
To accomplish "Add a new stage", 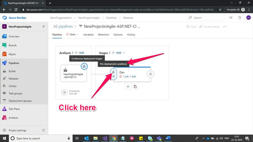I will [x=116, y=53].
